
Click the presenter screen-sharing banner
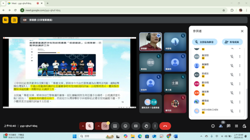(133, 20)
